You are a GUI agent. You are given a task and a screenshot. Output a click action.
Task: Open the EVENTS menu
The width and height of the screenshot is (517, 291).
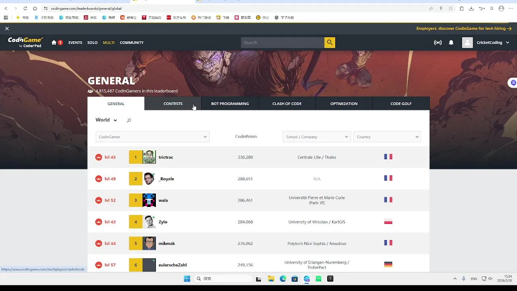point(75,42)
